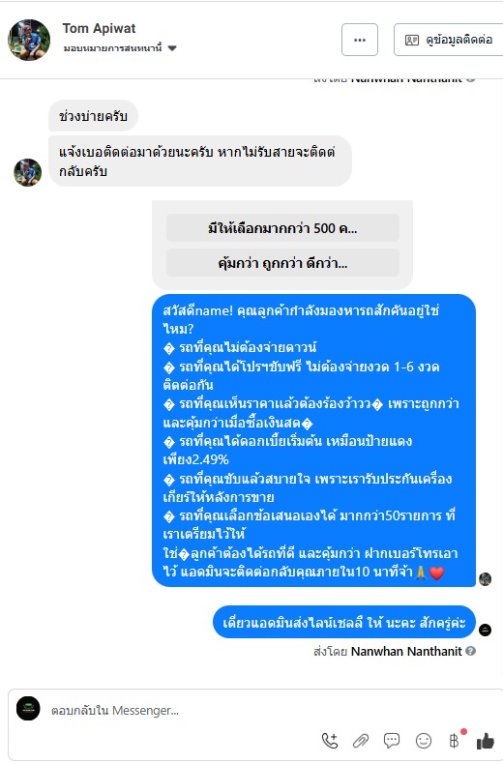This screenshot has height=764, width=503.
Task: Open the three-dots more options button
Action: [x=360, y=40]
